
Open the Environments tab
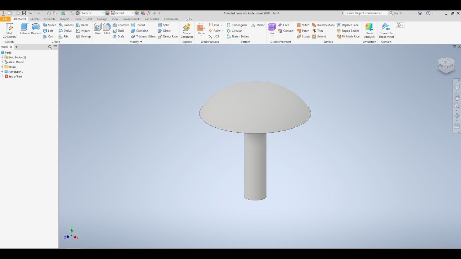[x=131, y=19]
